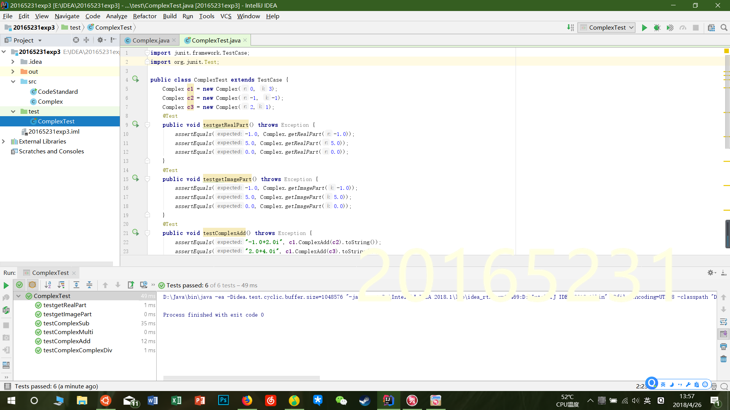Expand External Libraries node
The width and height of the screenshot is (730, 410).
[4, 142]
